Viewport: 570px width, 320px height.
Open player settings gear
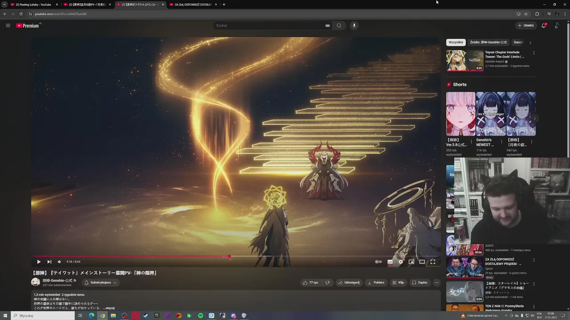pyautogui.click(x=401, y=262)
